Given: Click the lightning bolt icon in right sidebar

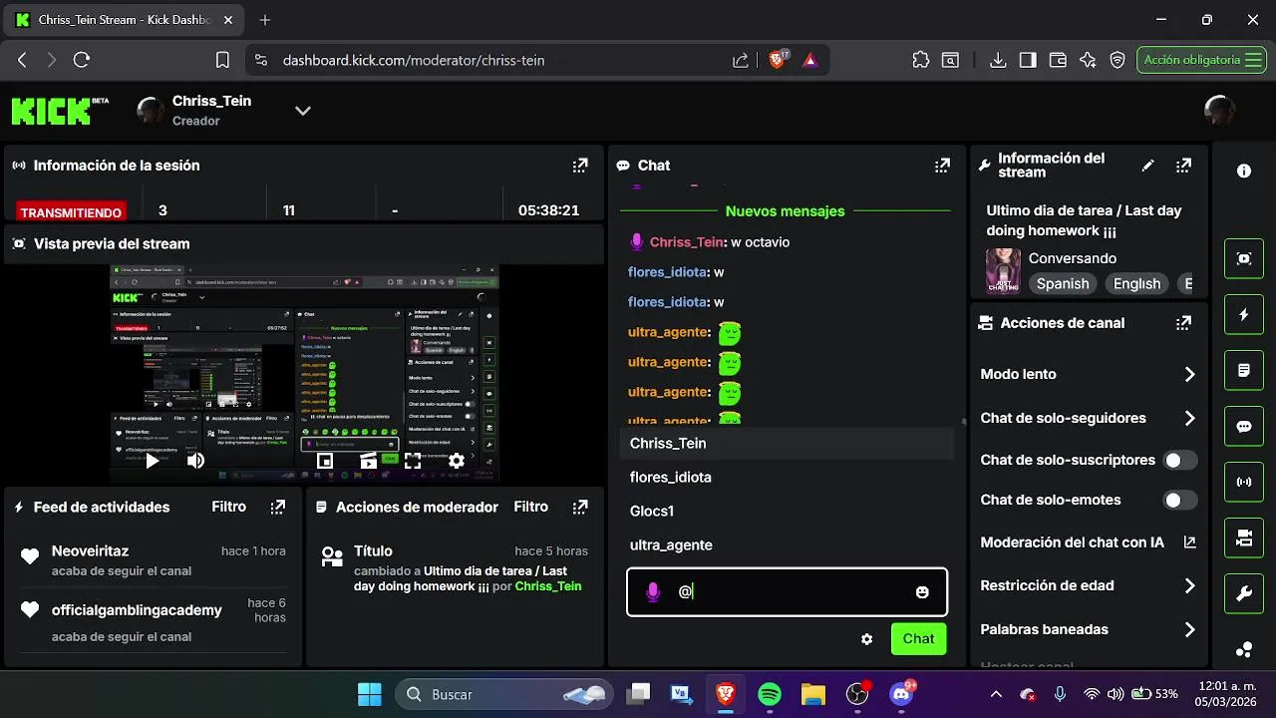Looking at the screenshot, I should tap(1244, 314).
